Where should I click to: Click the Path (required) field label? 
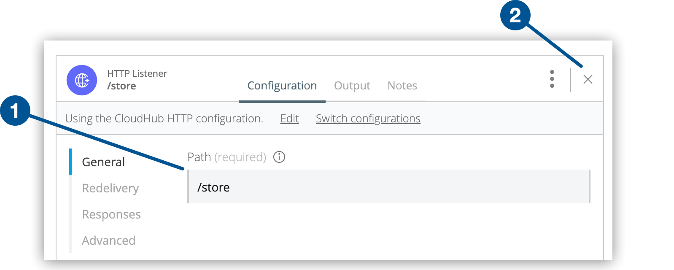pos(226,157)
